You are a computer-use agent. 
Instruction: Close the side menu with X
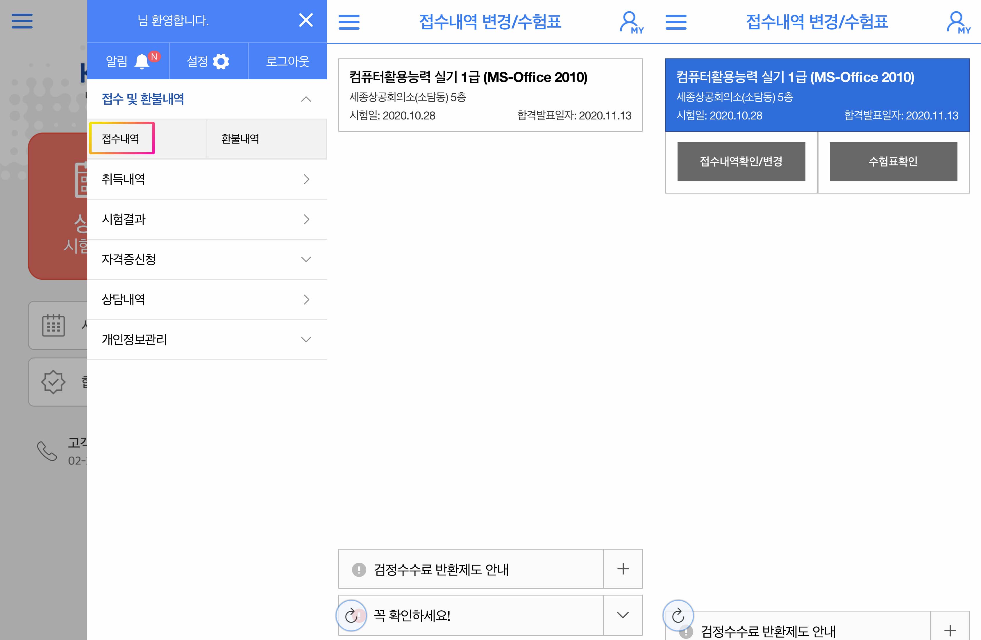click(305, 20)
